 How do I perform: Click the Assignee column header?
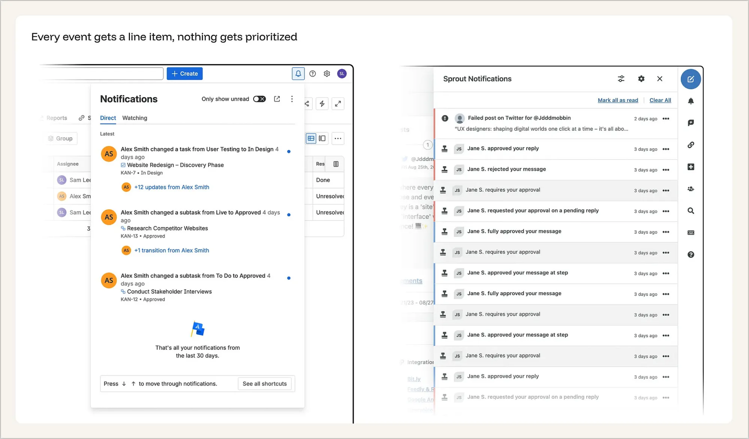click(x=68, y=164)
